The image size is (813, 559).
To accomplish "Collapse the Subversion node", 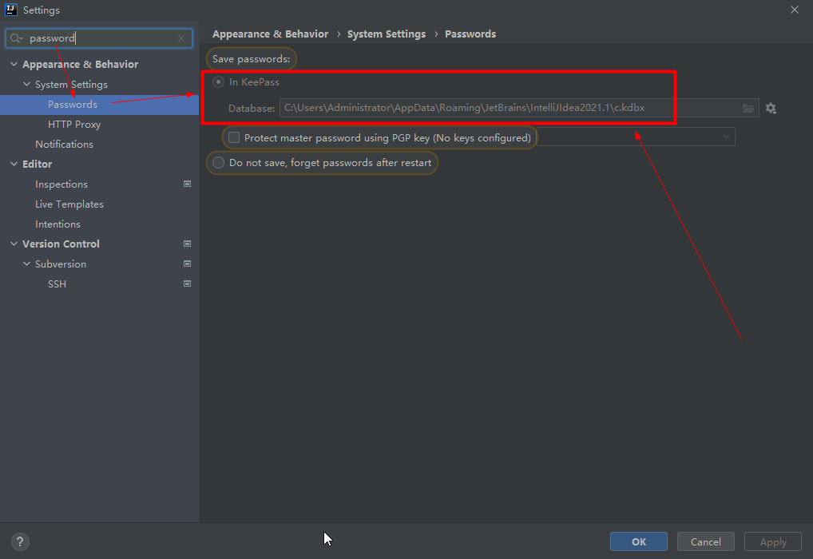I will (27, 264).
